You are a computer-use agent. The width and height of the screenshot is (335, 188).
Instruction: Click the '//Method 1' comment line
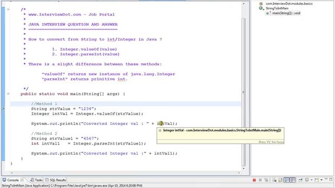[44, 104]
